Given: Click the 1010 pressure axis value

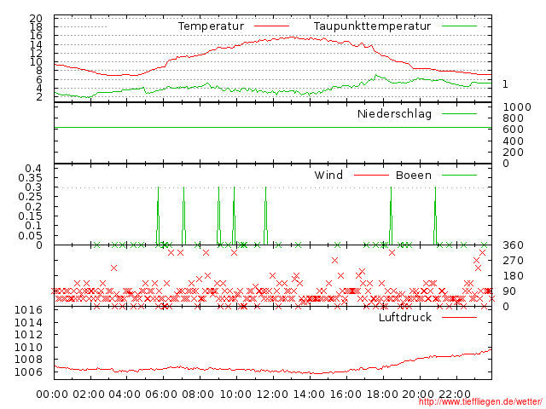Looking at the screenshot, I should [x=28, y=347].
